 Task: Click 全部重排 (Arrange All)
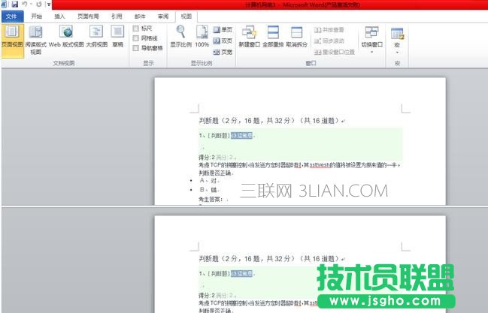click(x=273, y=37)
